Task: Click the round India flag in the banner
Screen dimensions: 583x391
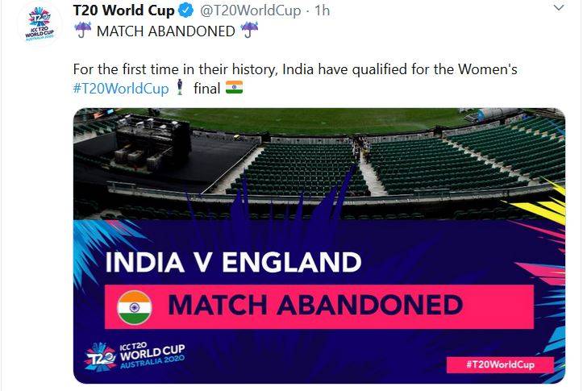Action: pyautogui.click(x=135, y=307)
